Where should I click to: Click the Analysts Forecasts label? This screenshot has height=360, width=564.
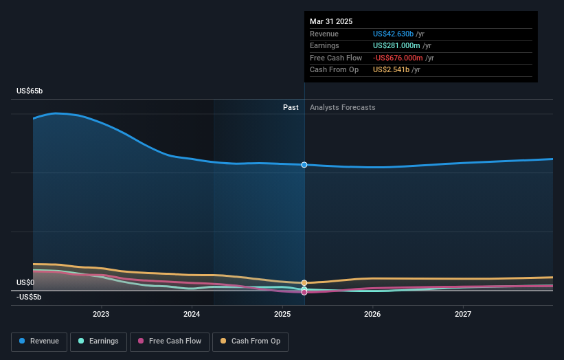point(342,107)
